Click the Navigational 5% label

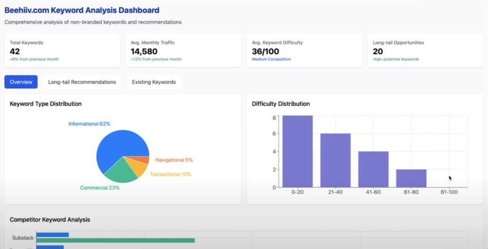(x=174, y=160)
